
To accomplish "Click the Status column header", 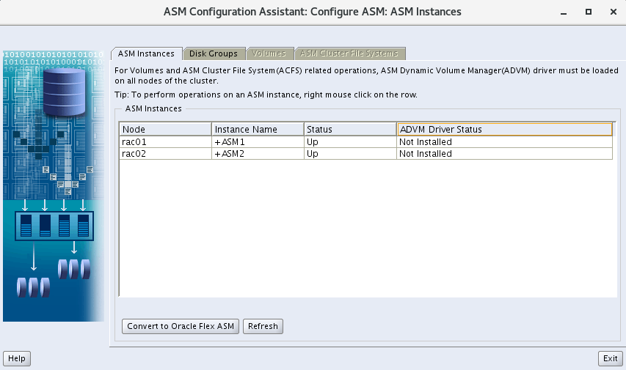I will (x=349, y=130).
